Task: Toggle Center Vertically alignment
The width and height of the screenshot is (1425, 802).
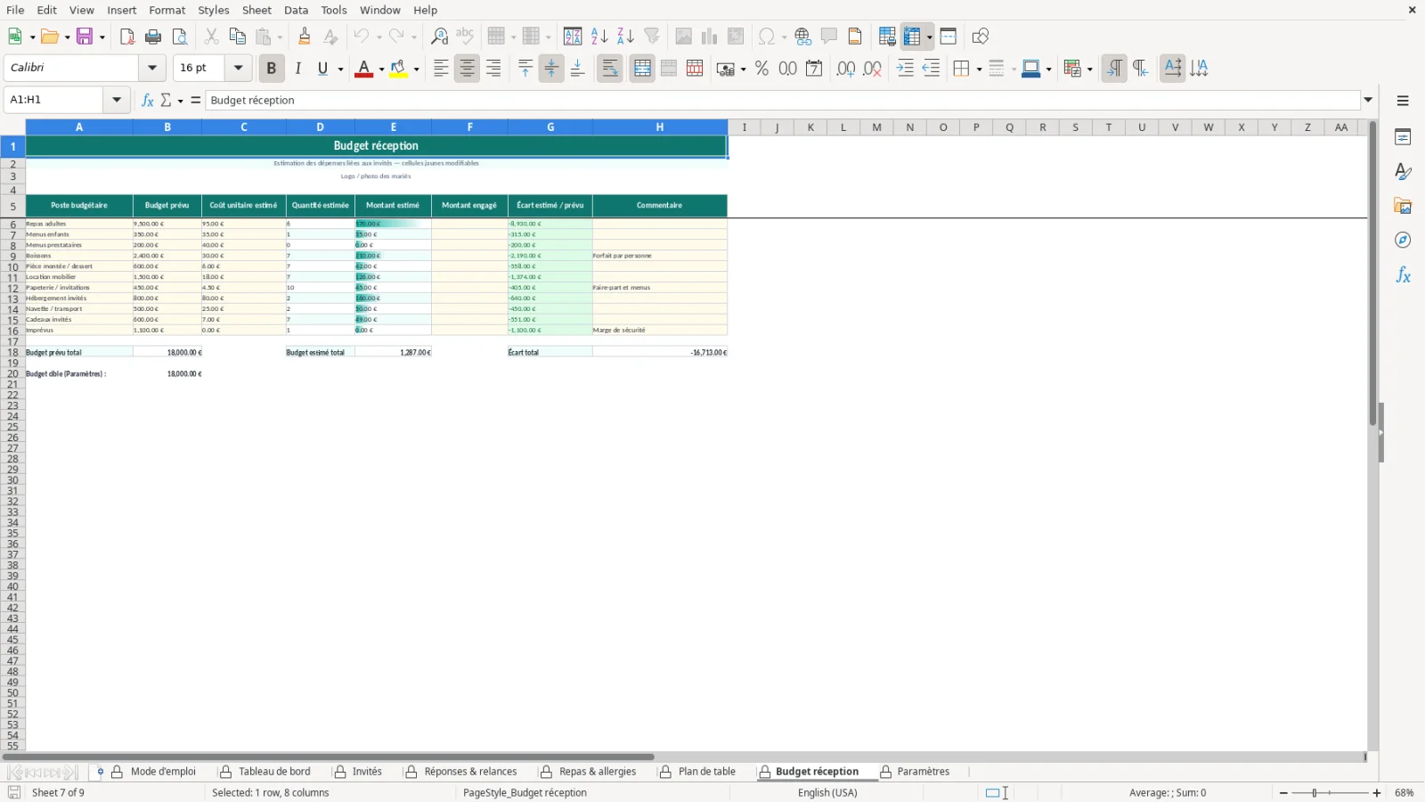Action: pos(551,69)
